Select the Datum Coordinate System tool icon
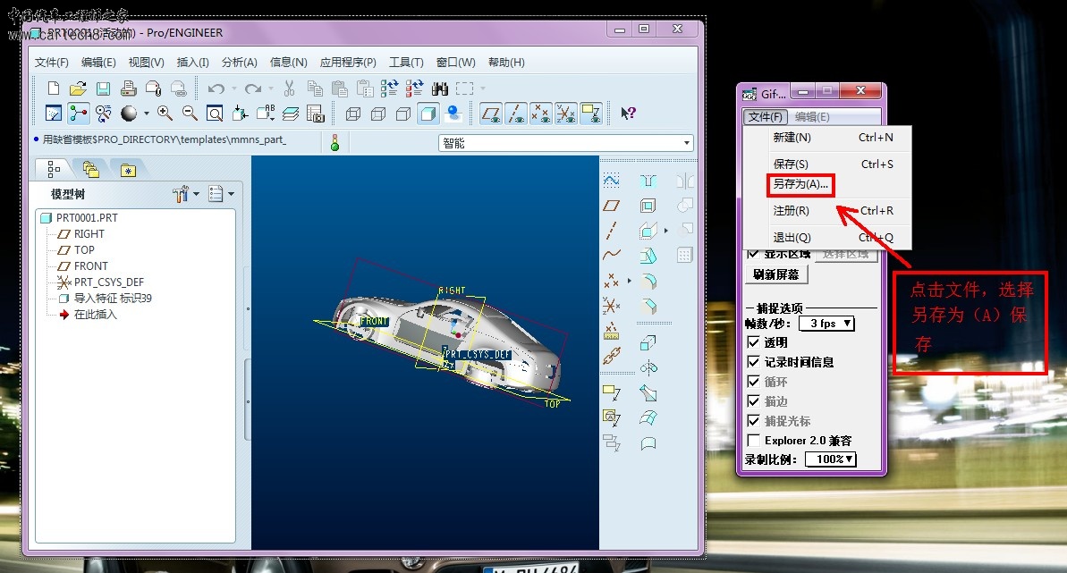This screenshot has height=573, width=1067. coord(611,306)
